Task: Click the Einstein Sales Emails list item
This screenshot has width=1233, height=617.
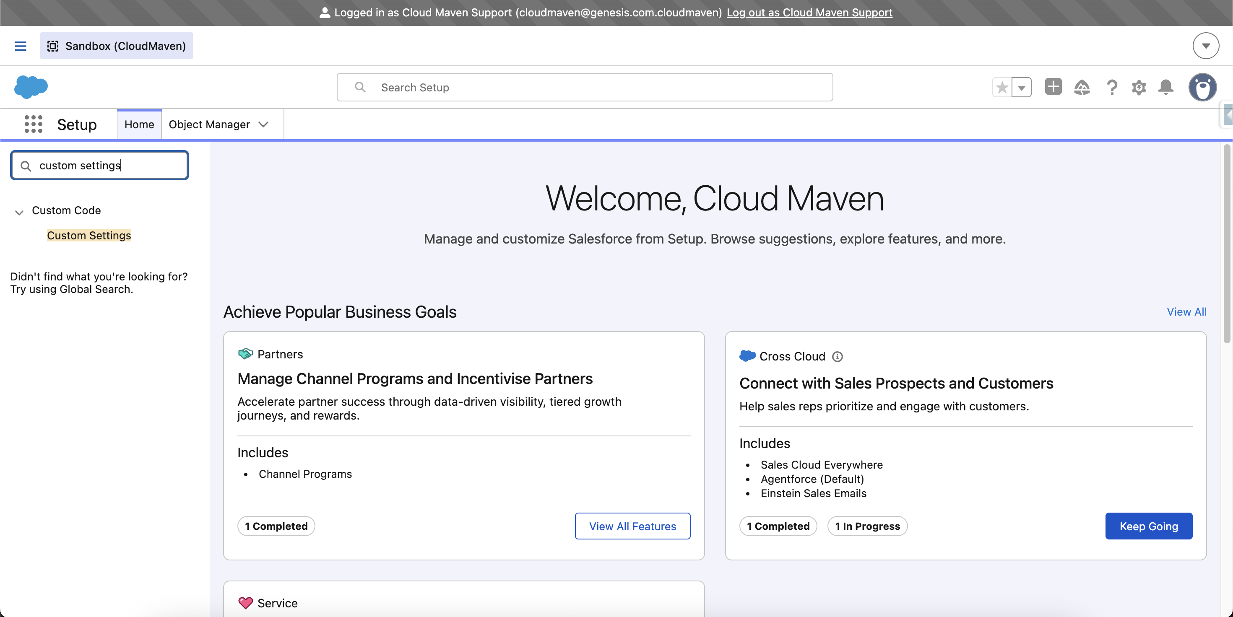Action: coord(814,494)
